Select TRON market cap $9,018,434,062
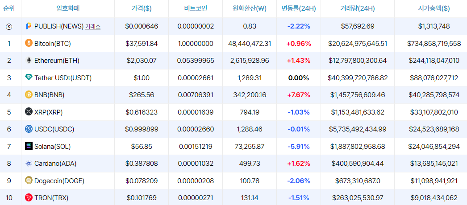The width and height of the screenshot is (467, 205). pyautogui.click(x=434, y=197)
